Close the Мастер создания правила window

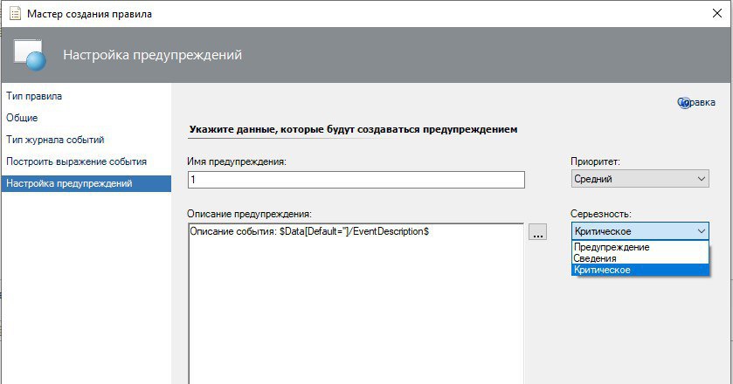point(717,14)
